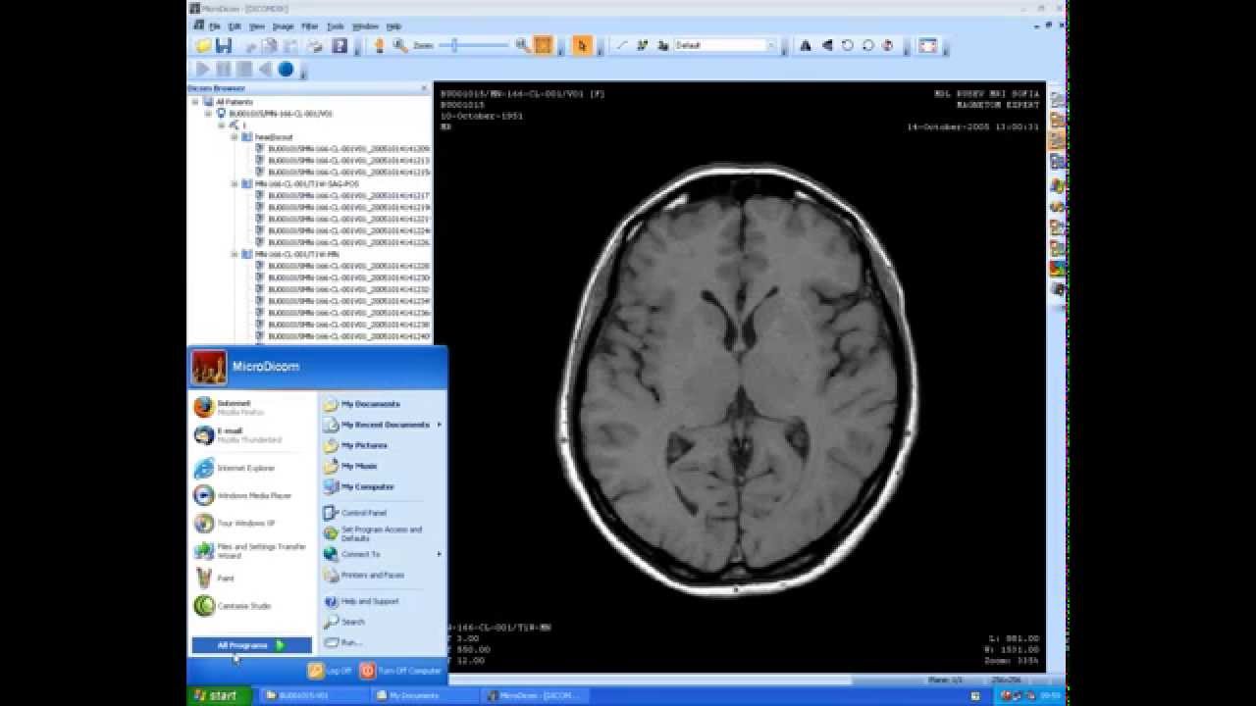Collapse the All Patients tree node

pos(195,102)
